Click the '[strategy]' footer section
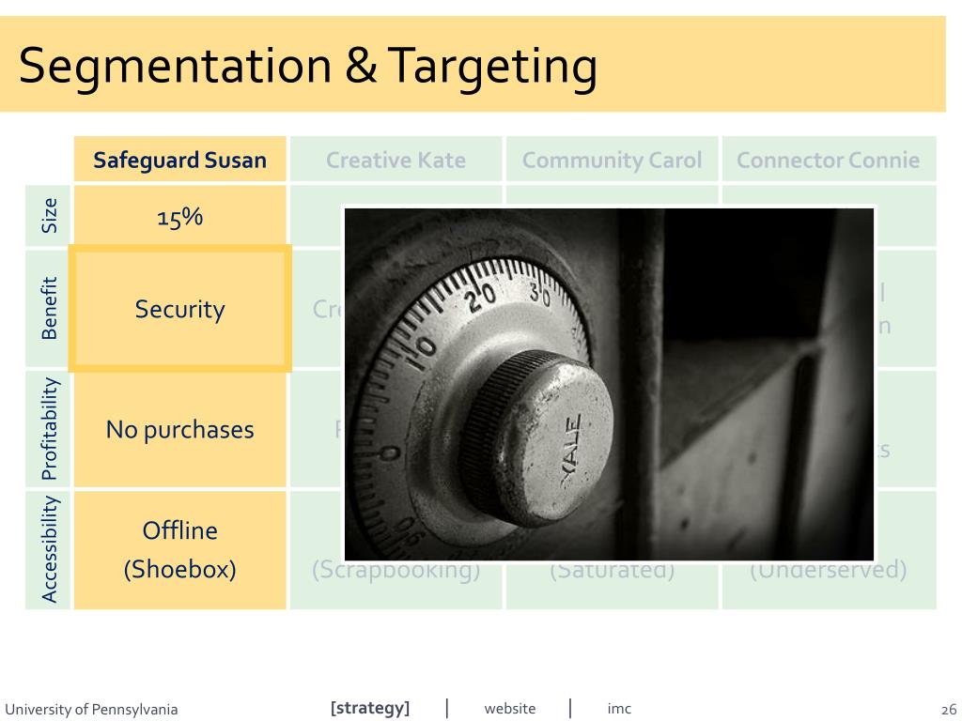 (x=370, y=708)
